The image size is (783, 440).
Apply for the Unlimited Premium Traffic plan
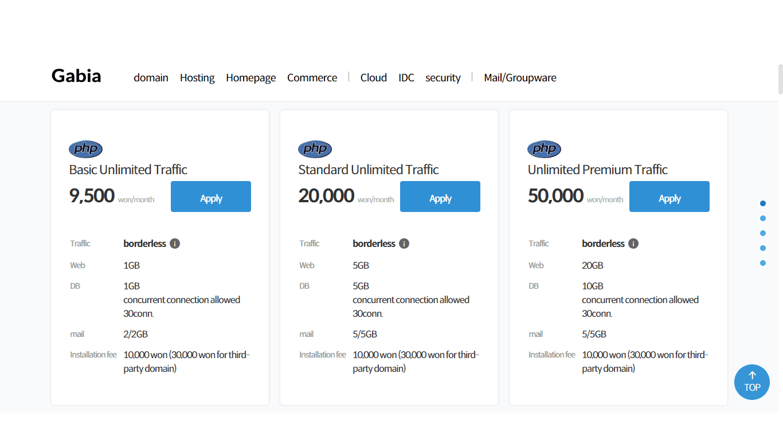coord(670,197)
